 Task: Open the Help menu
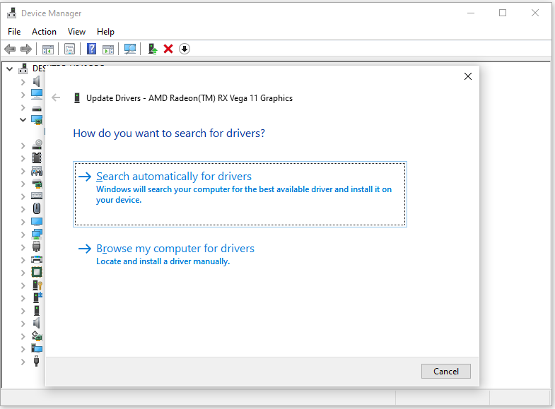[105, 32]
